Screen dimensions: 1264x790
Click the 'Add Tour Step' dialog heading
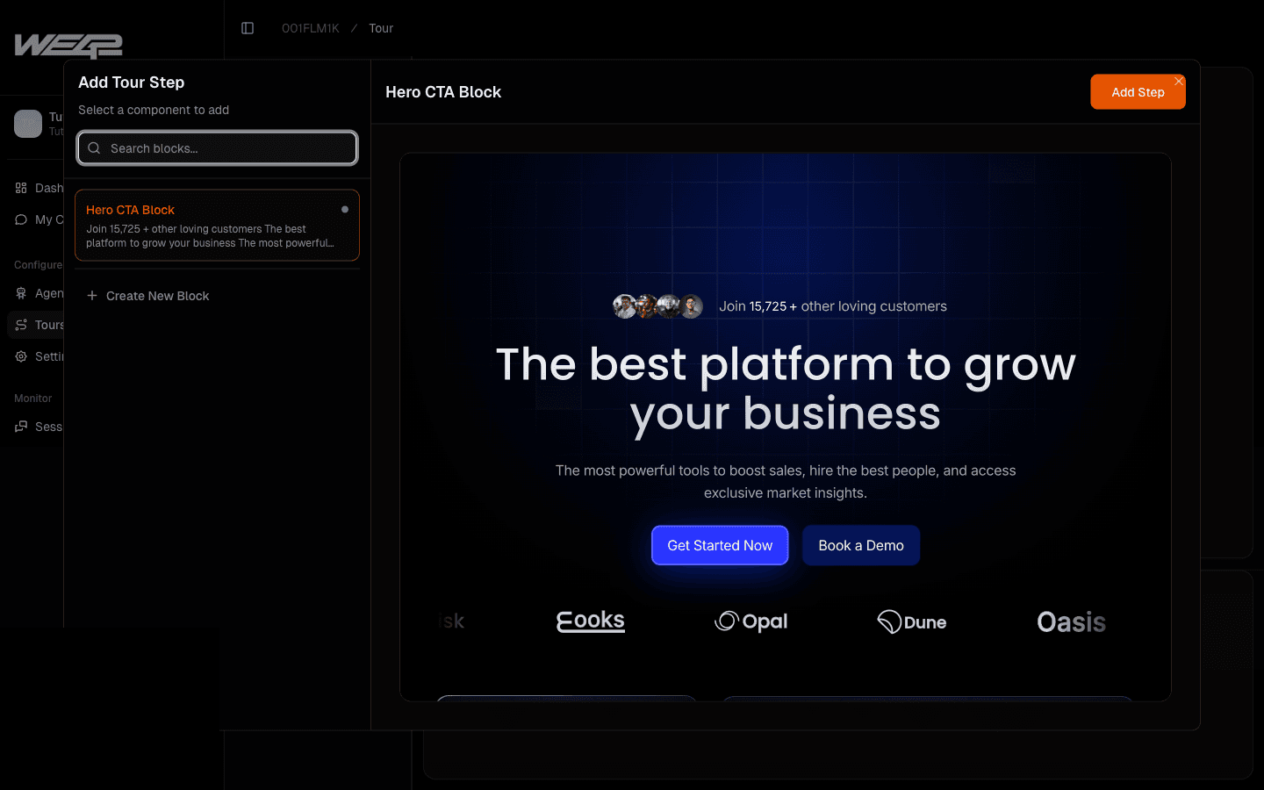point(132,83)
